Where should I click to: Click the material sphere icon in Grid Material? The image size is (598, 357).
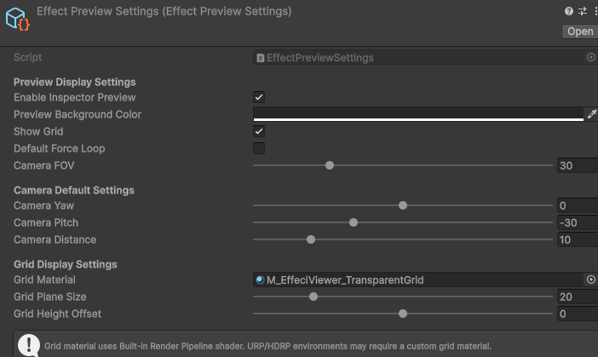click(x=260, y=279)
